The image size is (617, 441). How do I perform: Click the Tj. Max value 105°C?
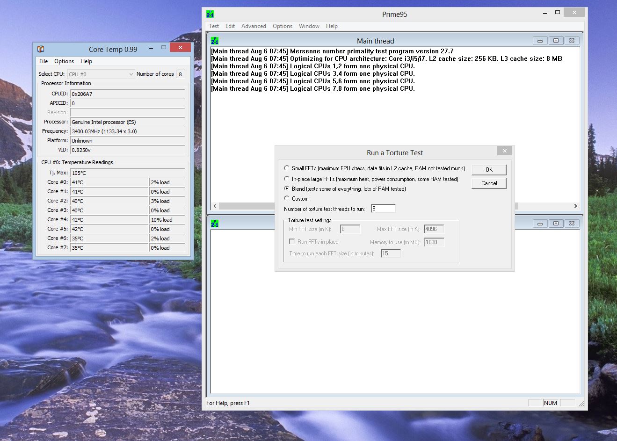127,173
